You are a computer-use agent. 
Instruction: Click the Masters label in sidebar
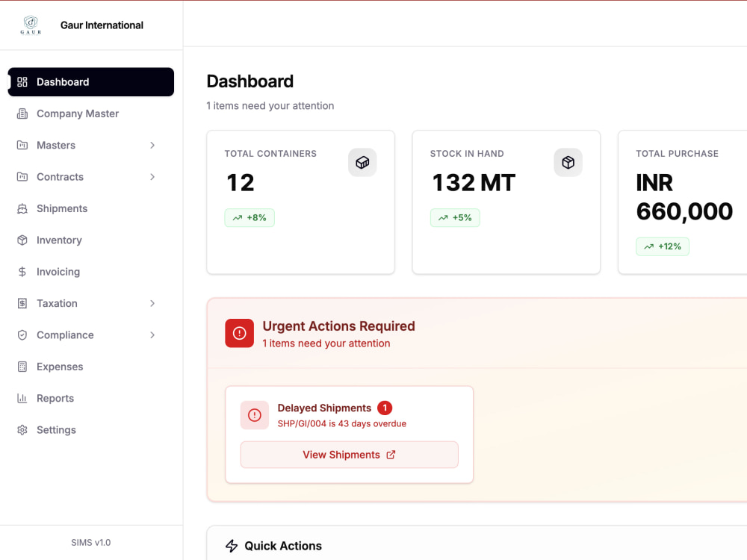tap(56, 146)
